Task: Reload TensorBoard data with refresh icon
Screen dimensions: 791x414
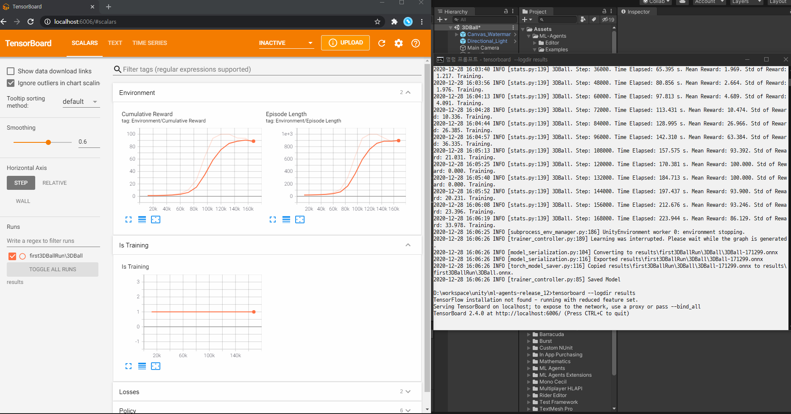Action: (x=382, y=43)
